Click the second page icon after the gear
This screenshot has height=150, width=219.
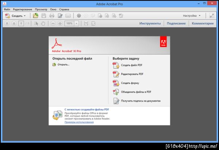coord(107,16)
